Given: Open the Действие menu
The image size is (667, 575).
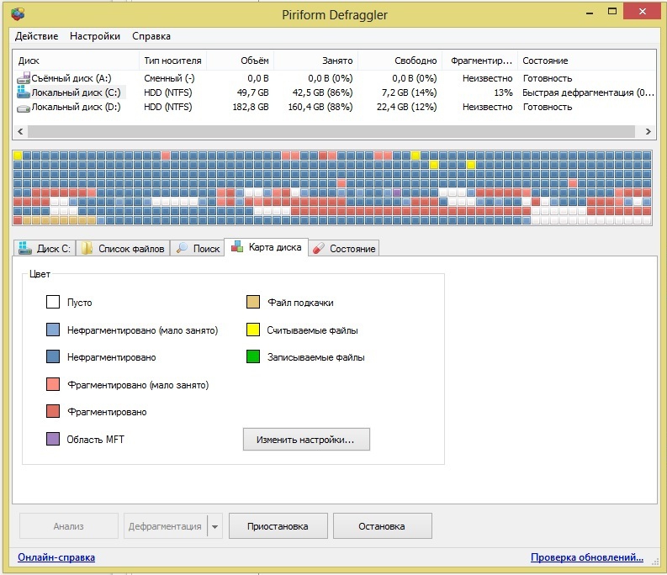Looking at the screenshot, I should point(36,36).
